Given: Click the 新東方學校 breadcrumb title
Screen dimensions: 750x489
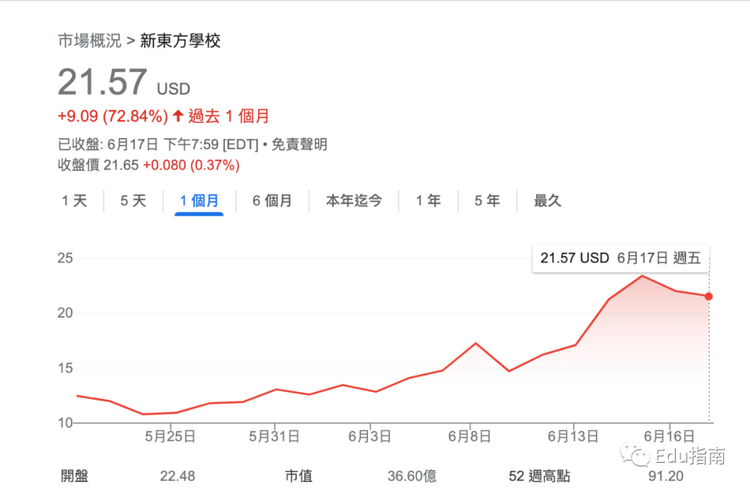Looking at the screenshot, I should [181, 41].
